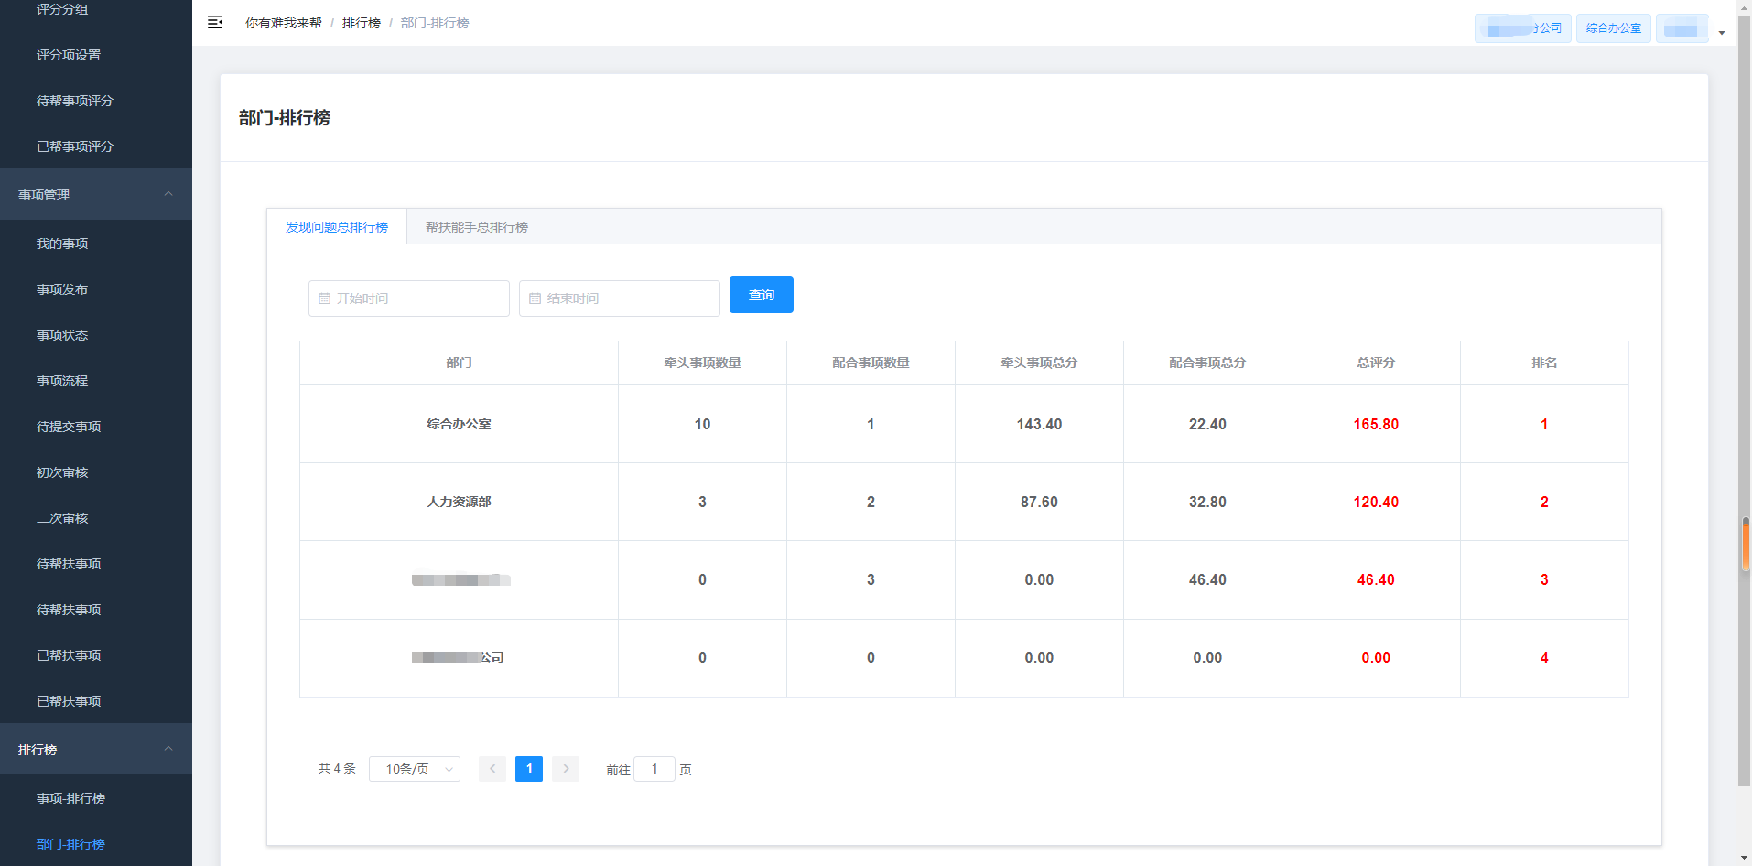Image resolution: width=1752 pixels, height=866 pixels.
Task: Select page 1 in pagination
Action: [529, 769]
